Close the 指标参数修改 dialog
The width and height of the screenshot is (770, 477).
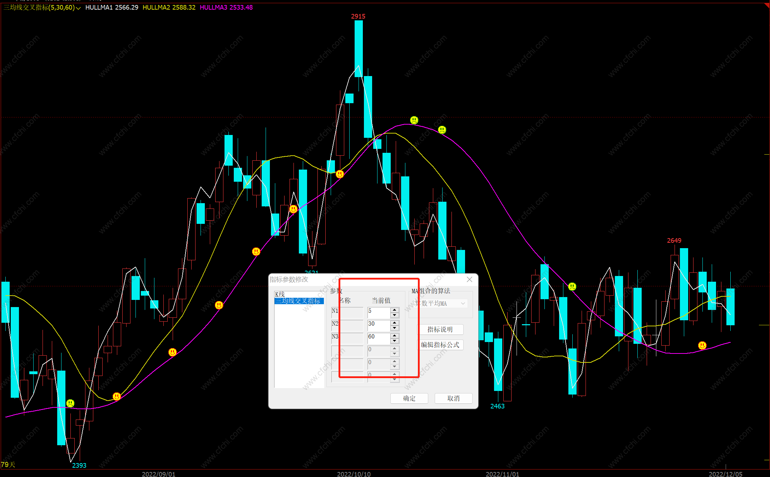coord(469,280)
